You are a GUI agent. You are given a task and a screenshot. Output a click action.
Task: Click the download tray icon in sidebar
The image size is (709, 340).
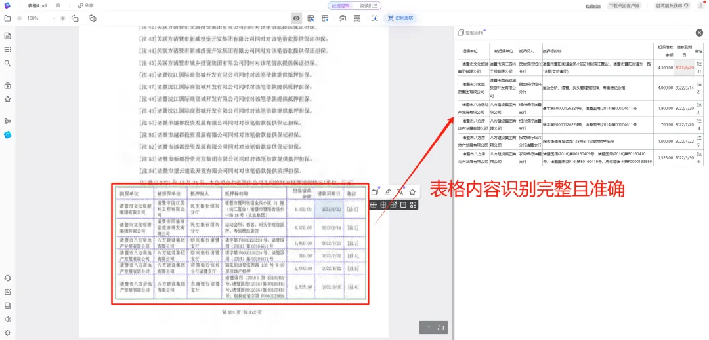pyautogui.click(x=7, y=85)
